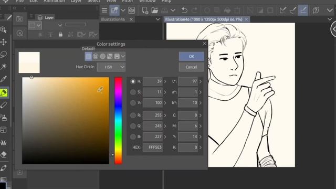Viewport: 336px width, 189px height.
Task: Click the lock layer padlock icon
Action: 61,34
